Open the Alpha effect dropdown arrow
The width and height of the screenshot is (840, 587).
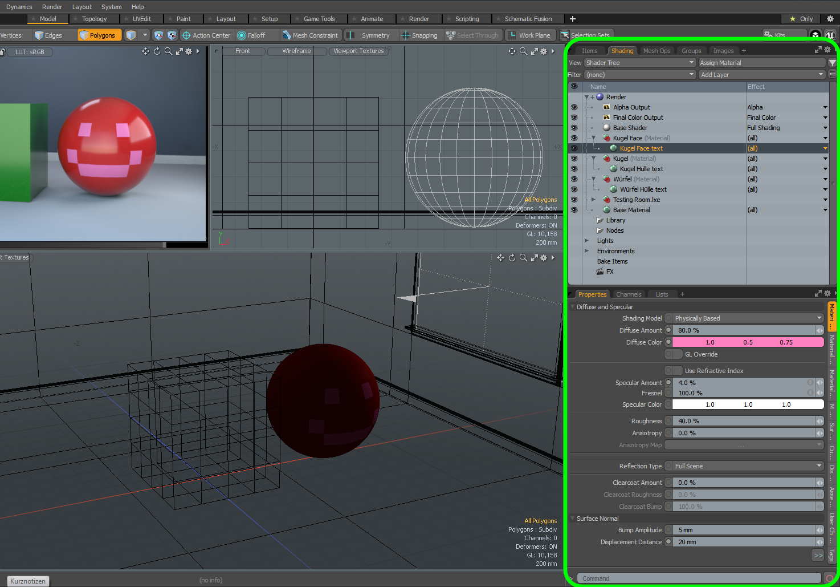pos(825,107)
